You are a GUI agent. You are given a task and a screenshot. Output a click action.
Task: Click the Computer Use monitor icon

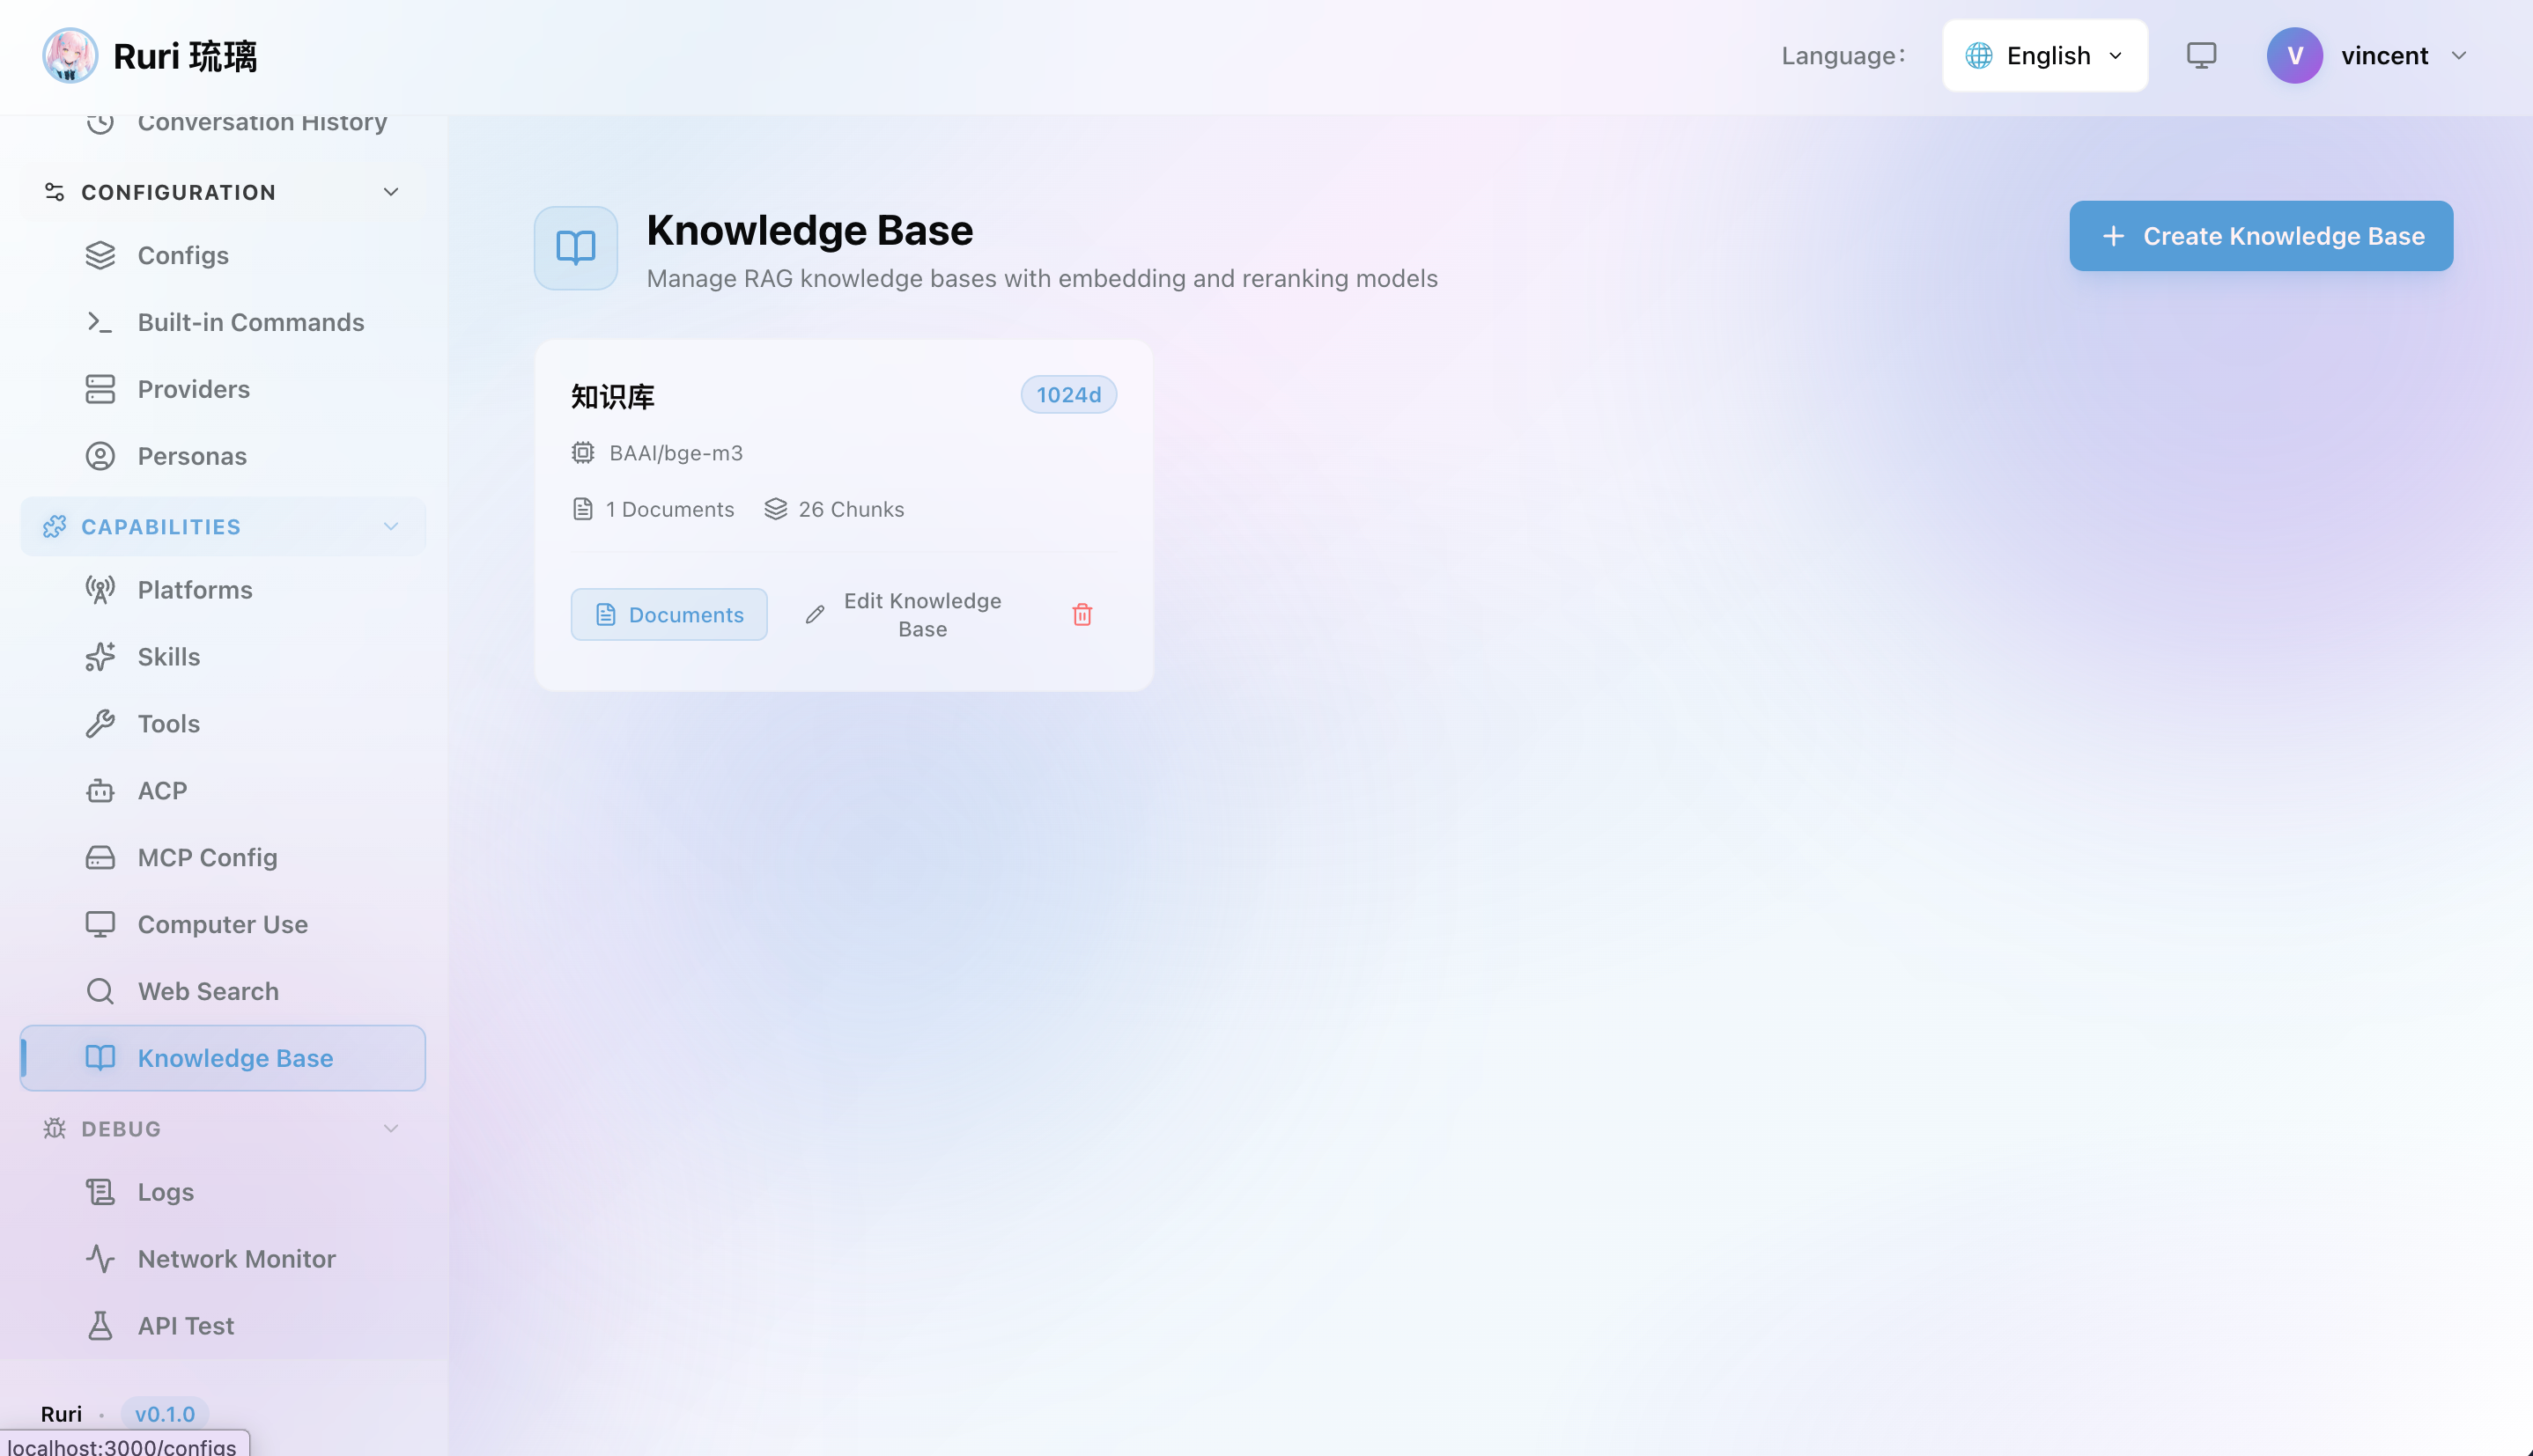(100, 925)
